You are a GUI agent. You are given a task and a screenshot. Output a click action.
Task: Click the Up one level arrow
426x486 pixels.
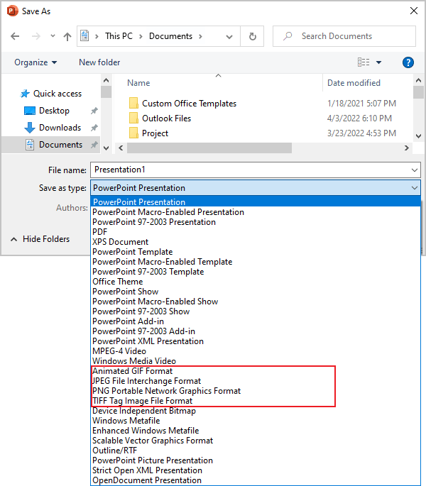click(x=67, y=36)
